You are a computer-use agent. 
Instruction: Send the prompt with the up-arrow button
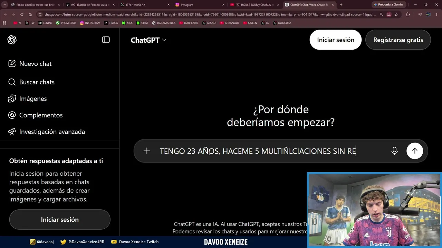click(x=415, y=151)
